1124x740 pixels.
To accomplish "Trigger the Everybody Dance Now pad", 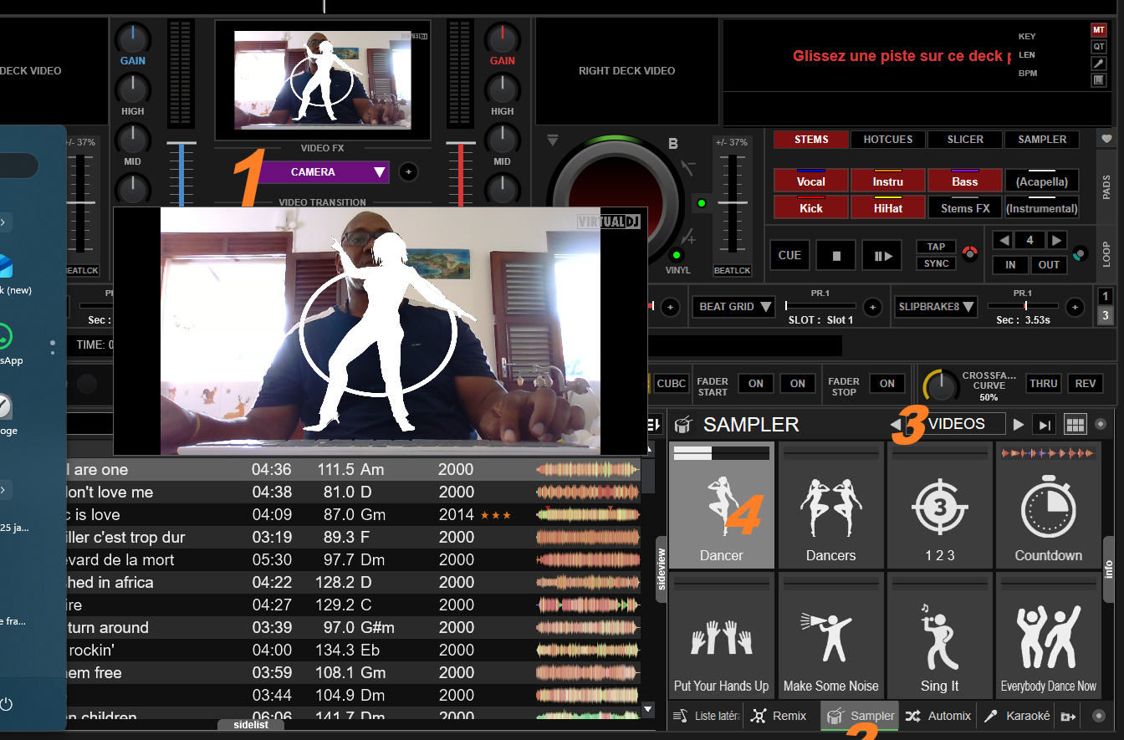I will [x=1048, y=635].
